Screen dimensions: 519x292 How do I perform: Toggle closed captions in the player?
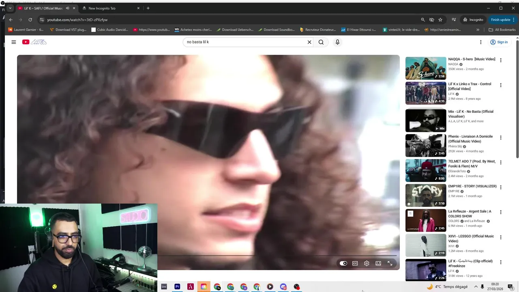tap(355, 263)
